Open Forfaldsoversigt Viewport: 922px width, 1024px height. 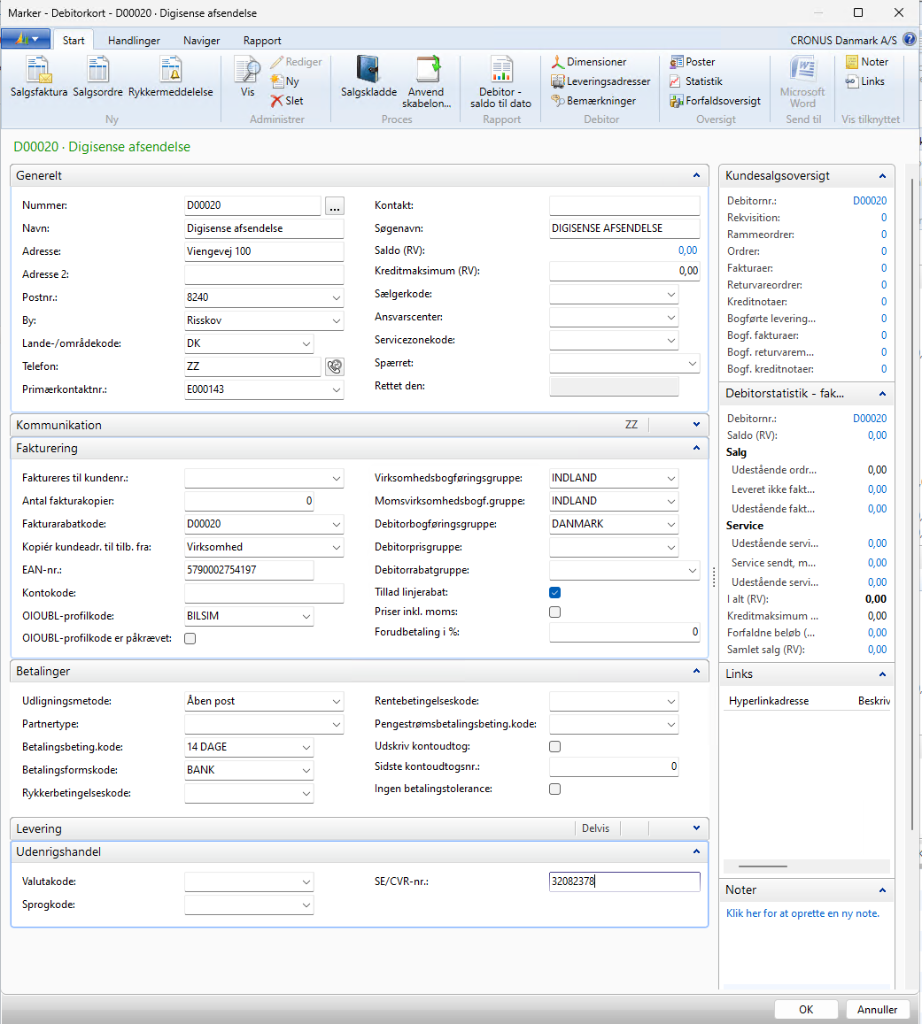pos(715,101)
